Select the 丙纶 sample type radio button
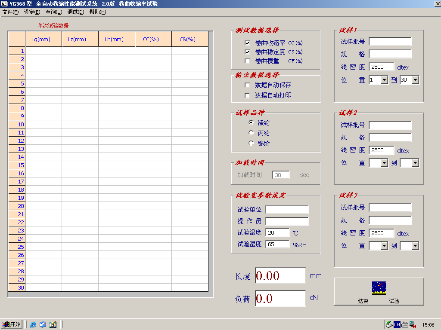Image resolution: width=441 pixels, height=330 pixels. pos(251,133)
